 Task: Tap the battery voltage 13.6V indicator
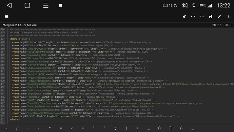coord(170,5)
